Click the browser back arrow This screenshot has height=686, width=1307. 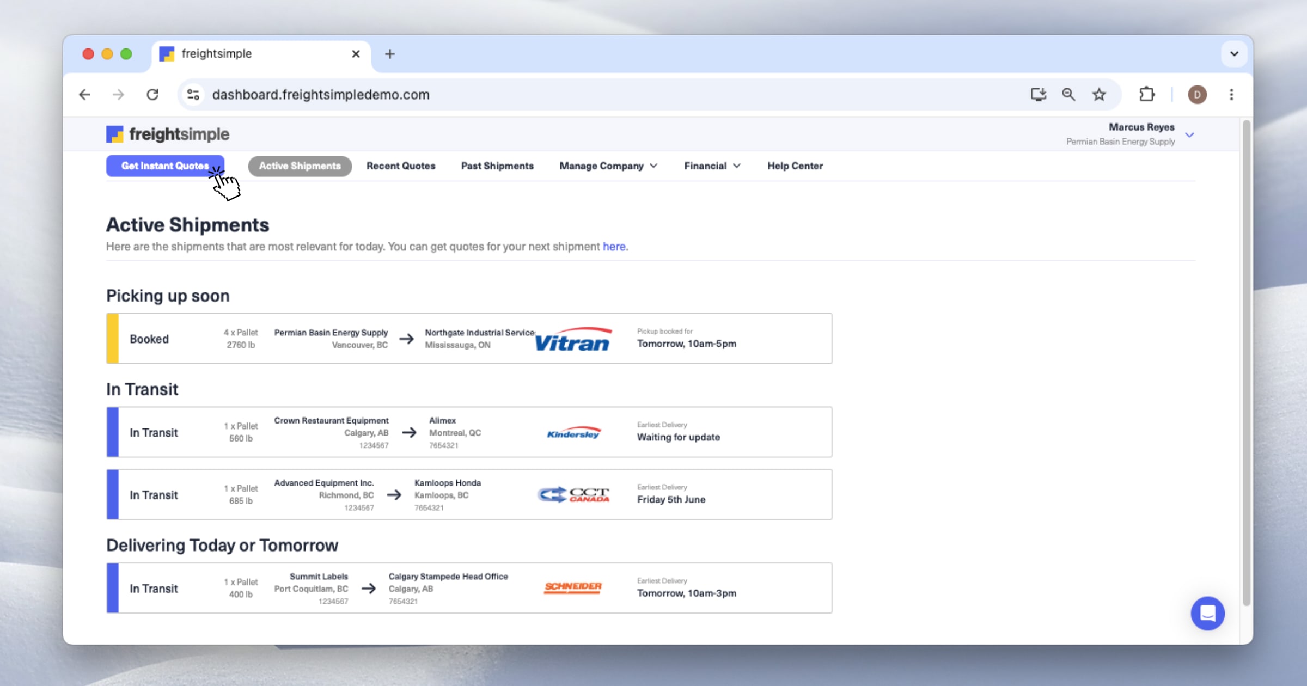pyautogui.click(x=84, y=95)
